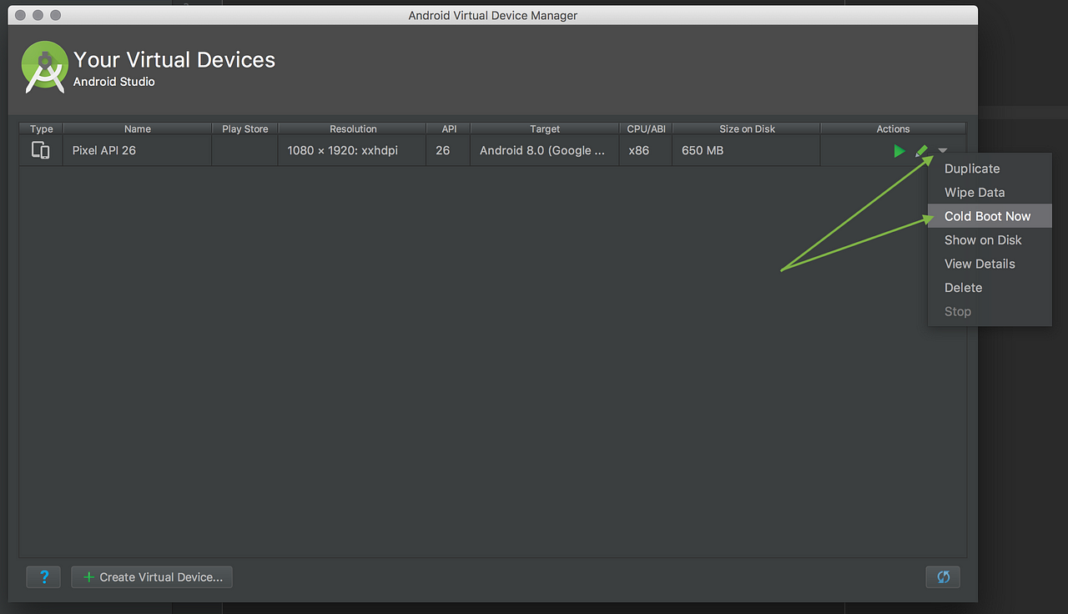
Task: Click the Android Studio logo icon
Action: click(45, 67)
